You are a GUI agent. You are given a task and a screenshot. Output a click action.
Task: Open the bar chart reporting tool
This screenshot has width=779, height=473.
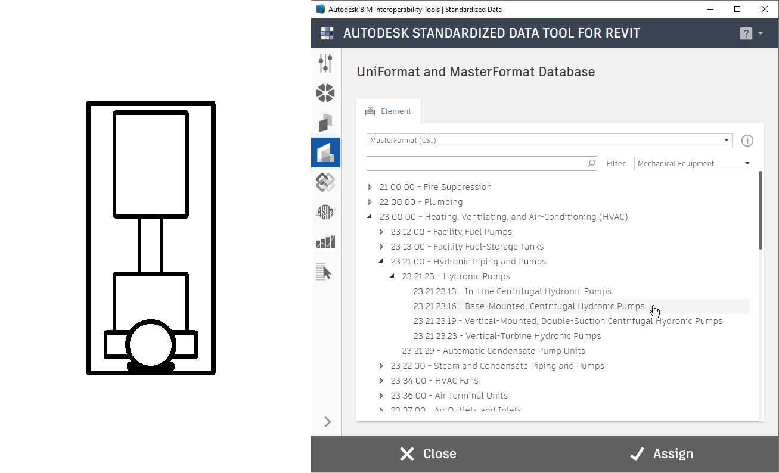(x=325, y=242)
